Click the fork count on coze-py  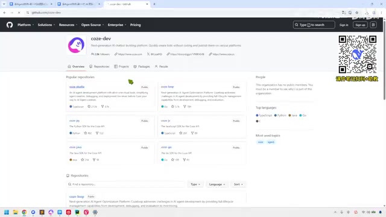(100, 133)
